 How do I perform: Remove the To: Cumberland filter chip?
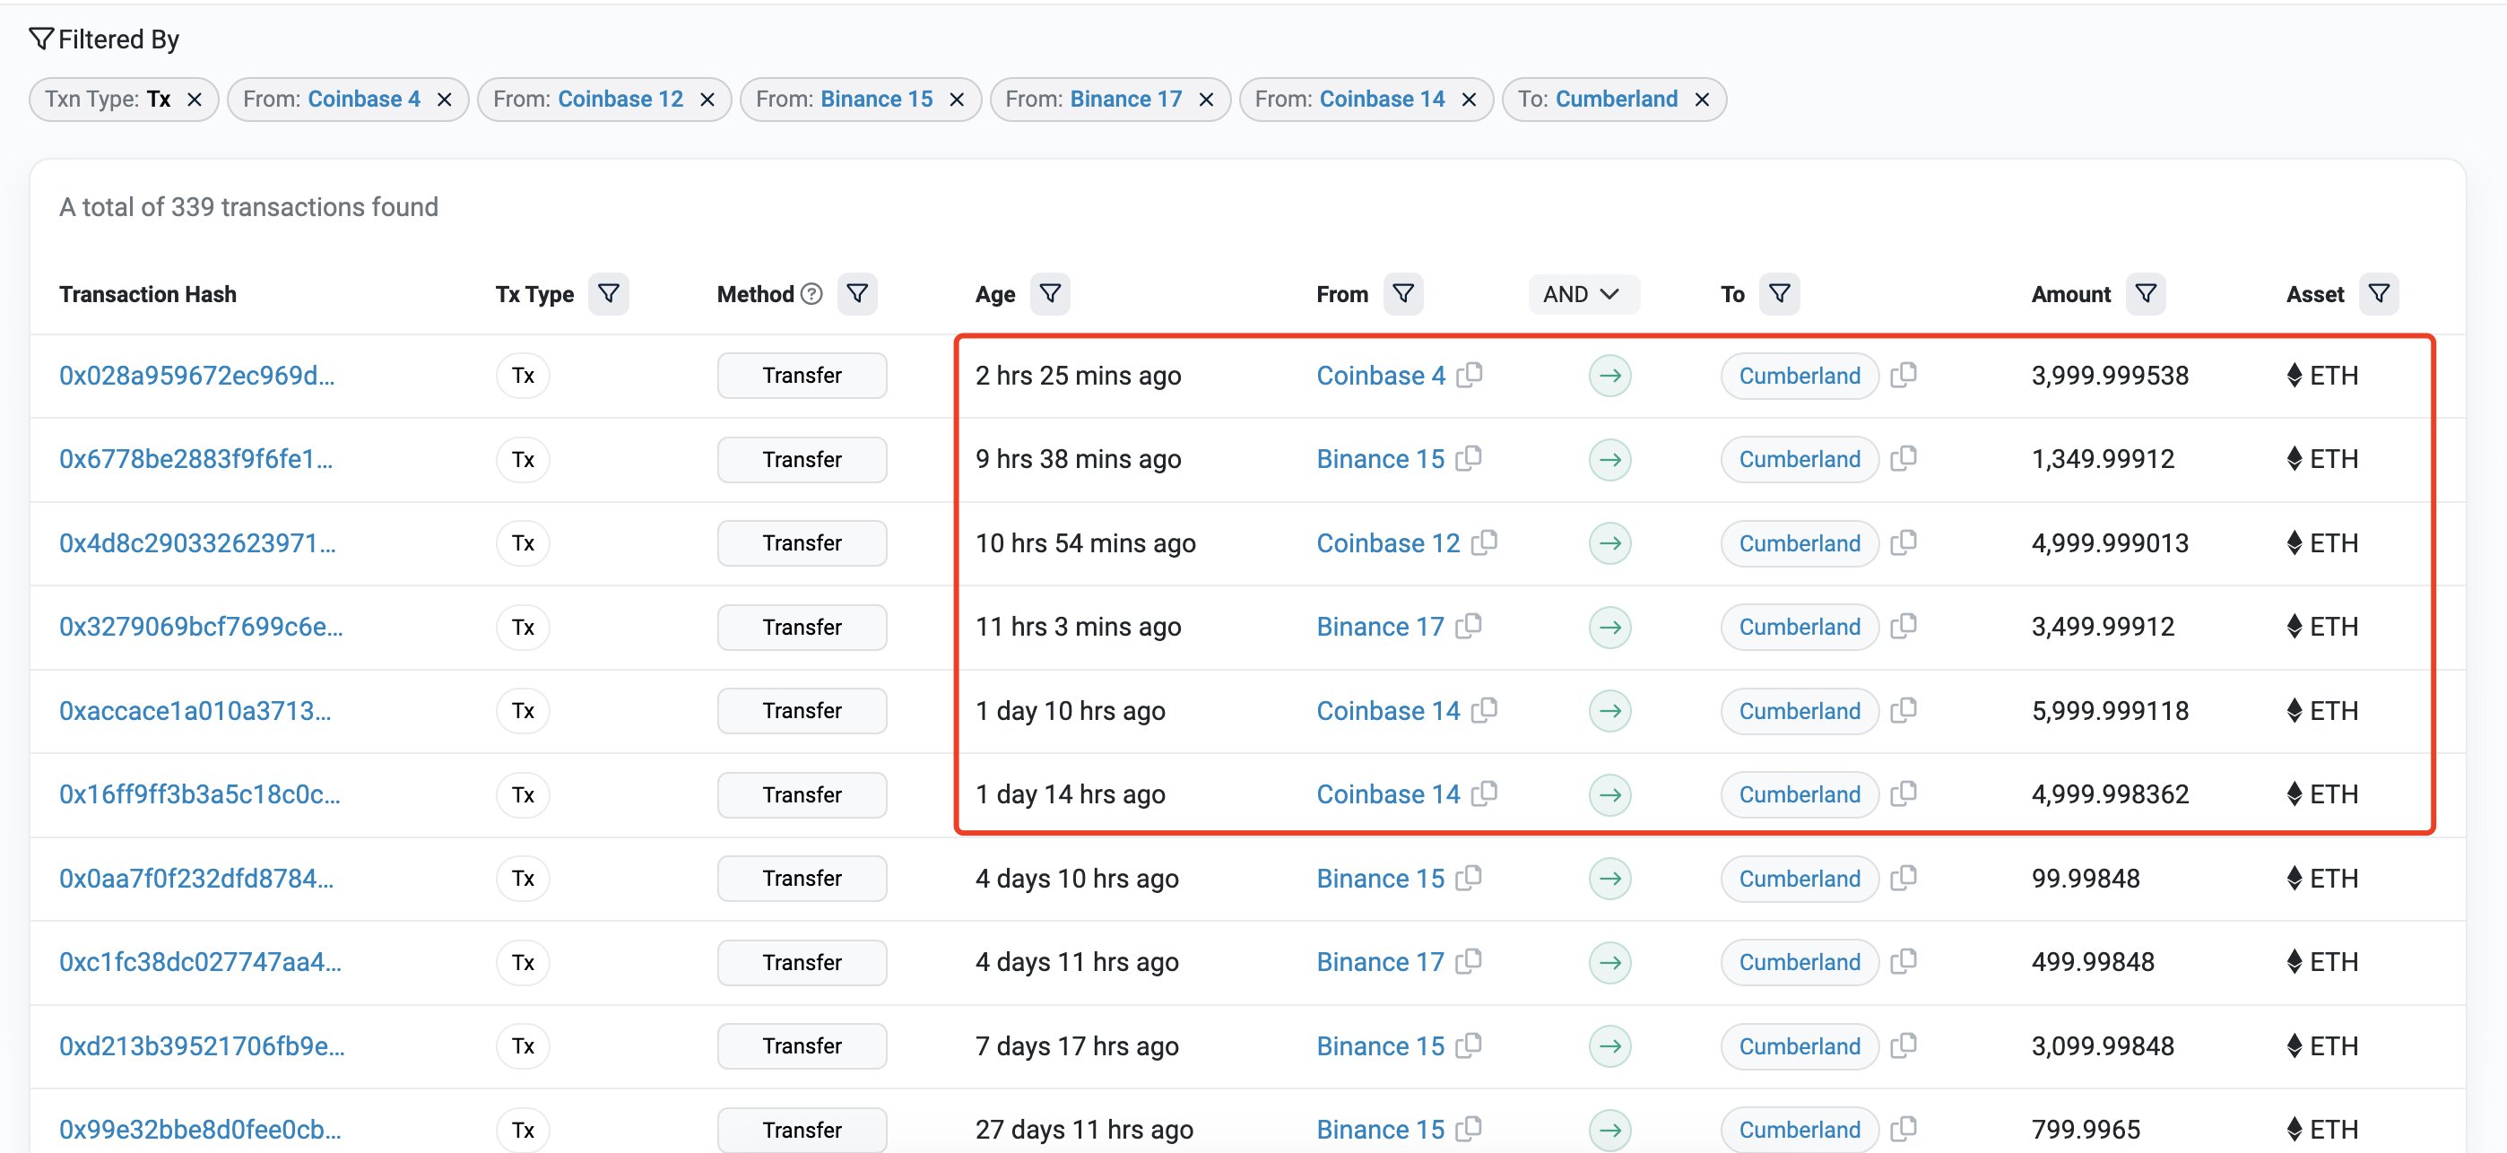point(1702,100)
